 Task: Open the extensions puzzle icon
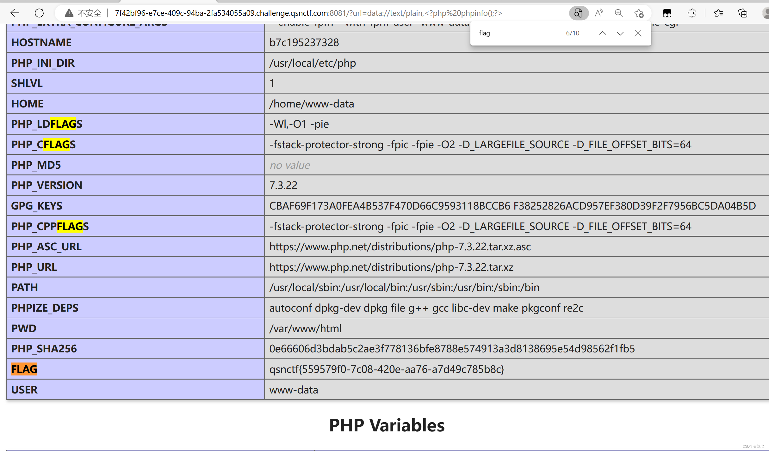[691, 13]
